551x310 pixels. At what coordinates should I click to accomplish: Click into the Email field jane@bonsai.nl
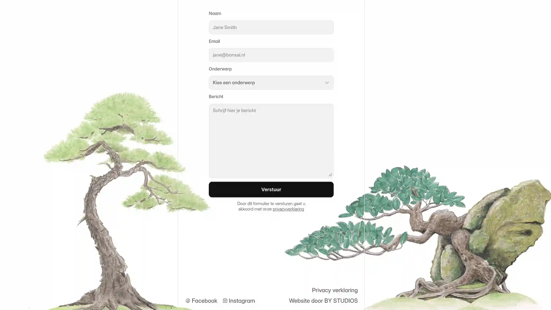click(271, 55)
